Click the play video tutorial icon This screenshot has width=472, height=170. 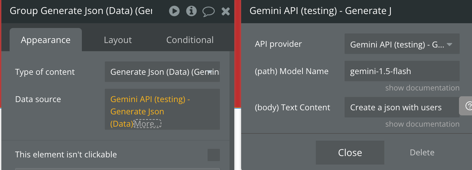tap(174, 11)
